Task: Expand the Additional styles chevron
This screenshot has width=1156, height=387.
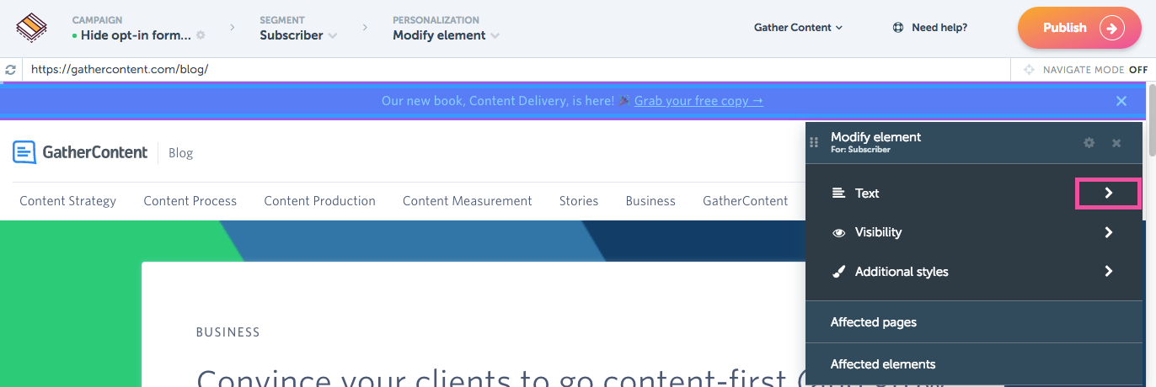Action: (x=1109, y=271)
